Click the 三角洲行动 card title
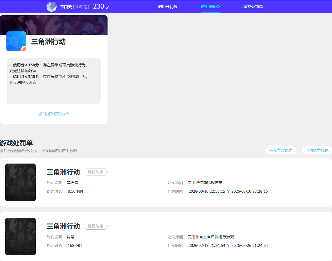The image size is (332, 261). 48,42
